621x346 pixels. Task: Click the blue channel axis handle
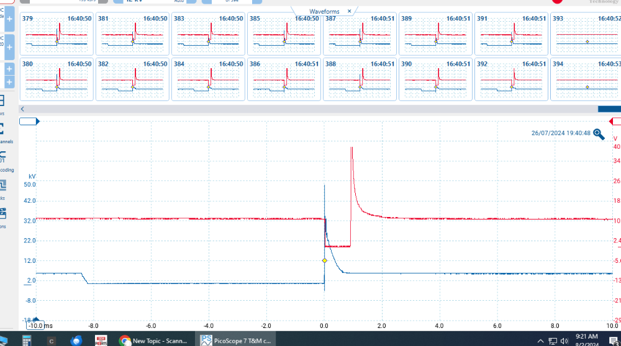(x=30, y=122)
